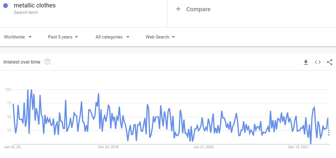Open the embed code icon

pyautogui.click(x=318, y=62)
